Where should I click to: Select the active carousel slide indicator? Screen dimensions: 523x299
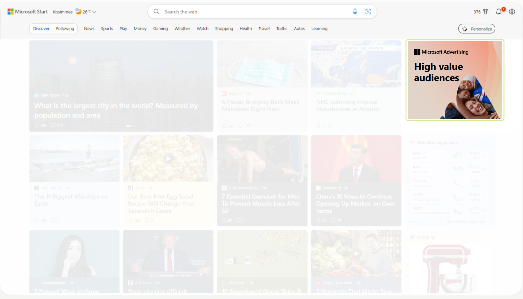tap(128, 126)
